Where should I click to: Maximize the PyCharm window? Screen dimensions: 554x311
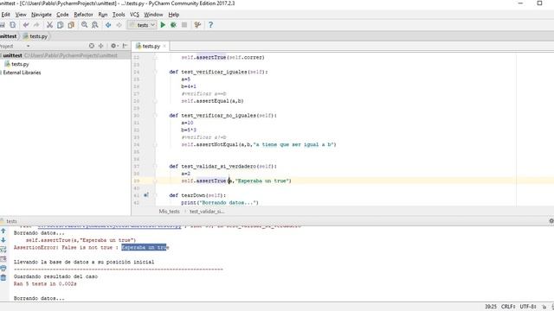(539, 3)
